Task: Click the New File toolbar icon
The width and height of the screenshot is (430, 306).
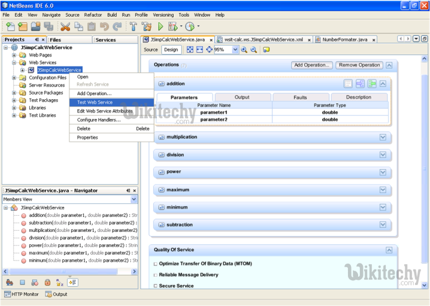Action: click(x=10, y=26)
